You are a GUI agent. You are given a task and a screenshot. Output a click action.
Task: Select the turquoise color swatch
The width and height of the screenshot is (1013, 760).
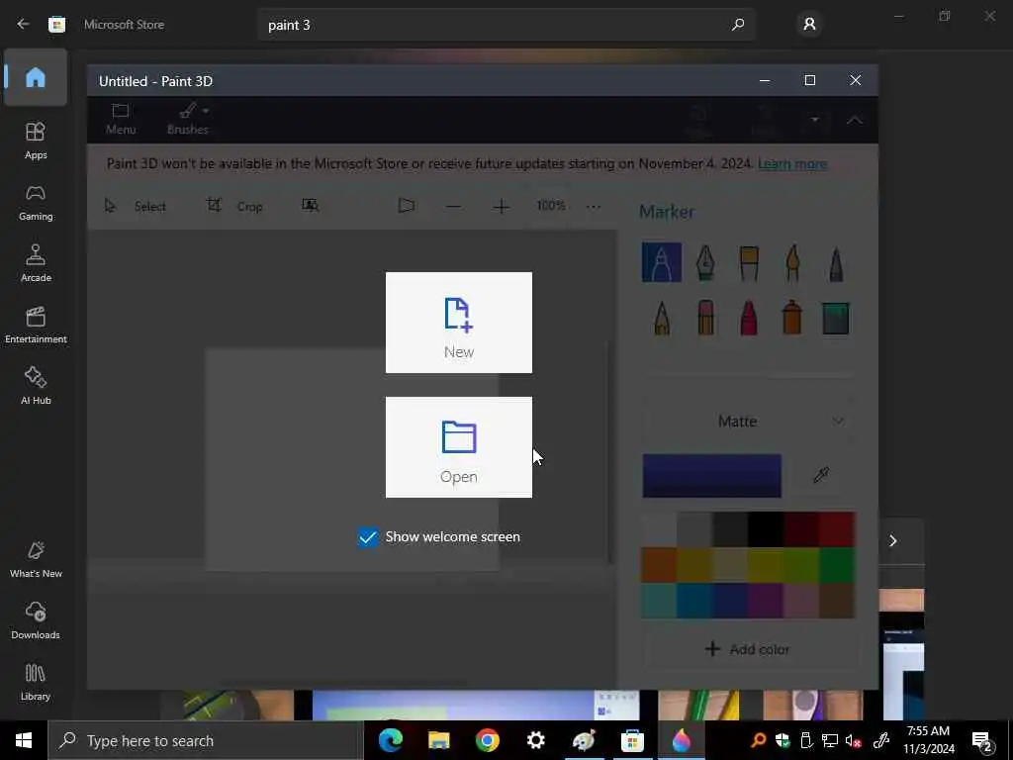coord(659,601)
